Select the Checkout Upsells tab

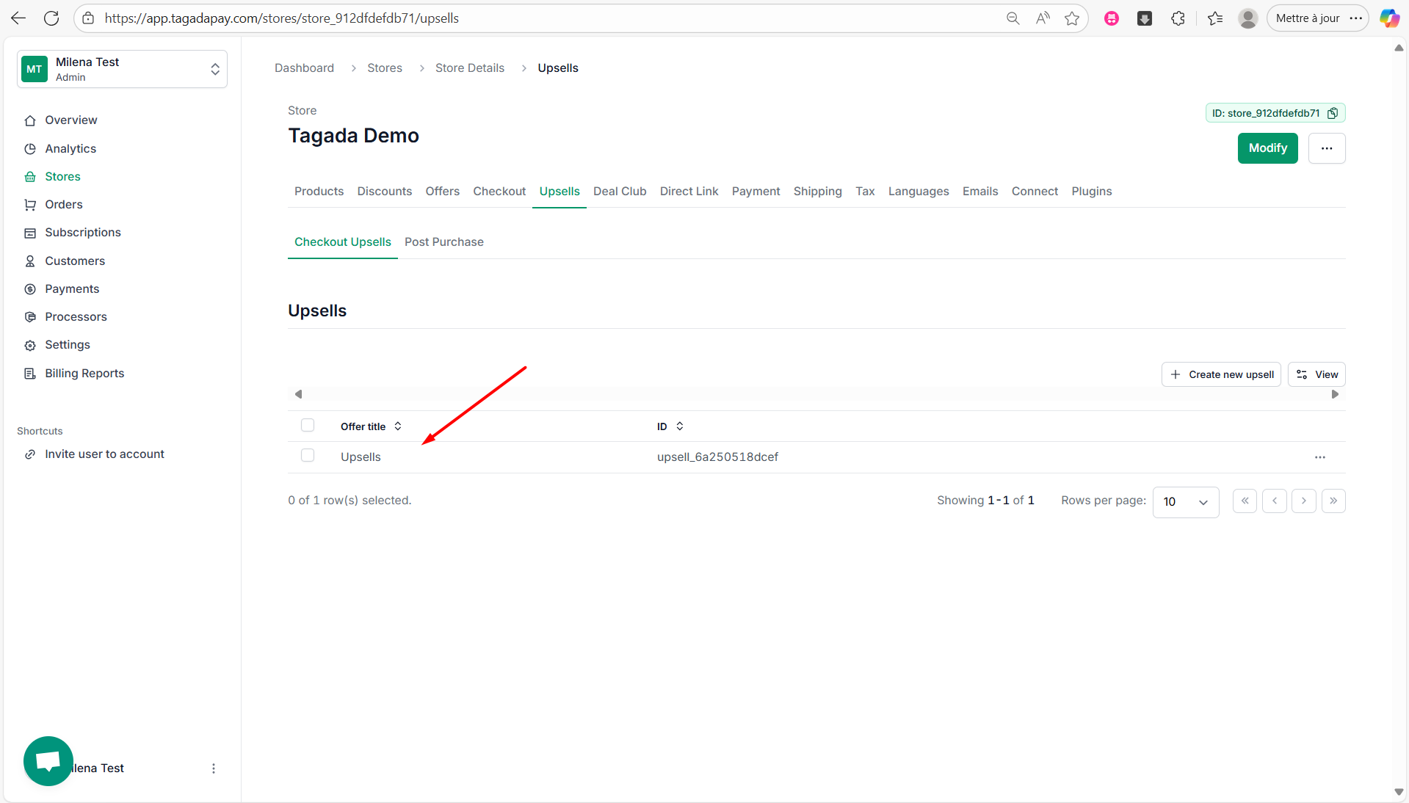tap(342, 242)
